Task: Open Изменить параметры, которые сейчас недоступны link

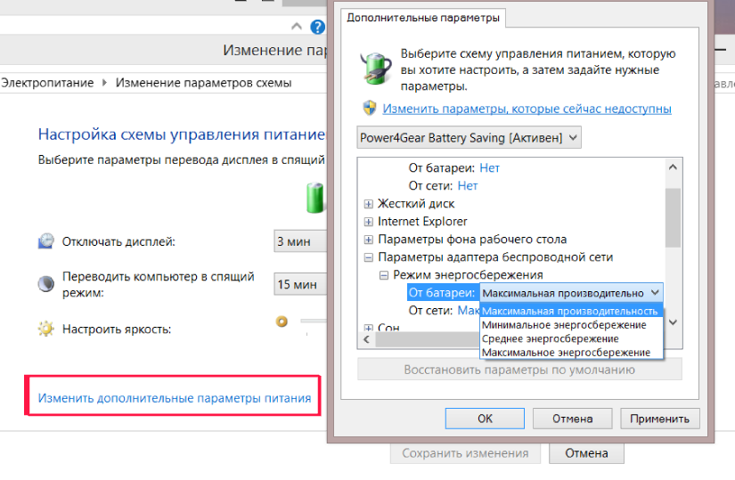Action: 527,109
